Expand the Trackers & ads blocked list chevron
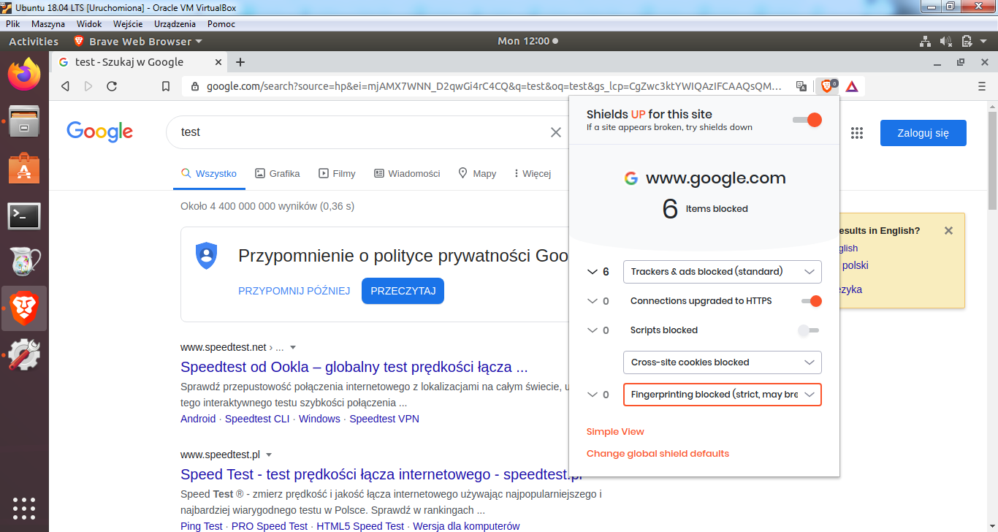 tap(593, 272)
